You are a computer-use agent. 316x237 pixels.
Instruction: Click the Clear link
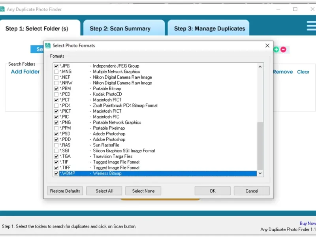303,72
